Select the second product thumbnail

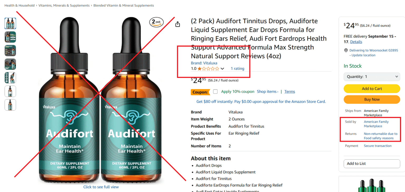pyautogui.click(x=10, y=37)
